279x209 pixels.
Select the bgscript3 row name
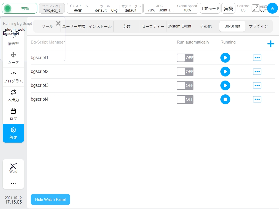click(40, 85)
